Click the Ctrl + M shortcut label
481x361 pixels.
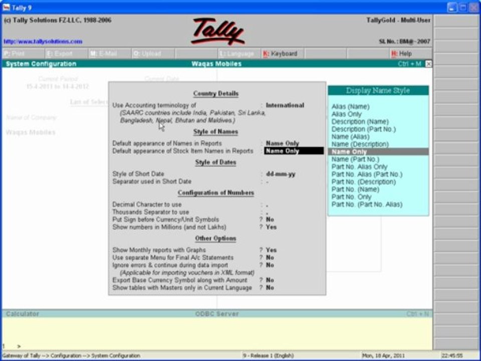[409, 64]
